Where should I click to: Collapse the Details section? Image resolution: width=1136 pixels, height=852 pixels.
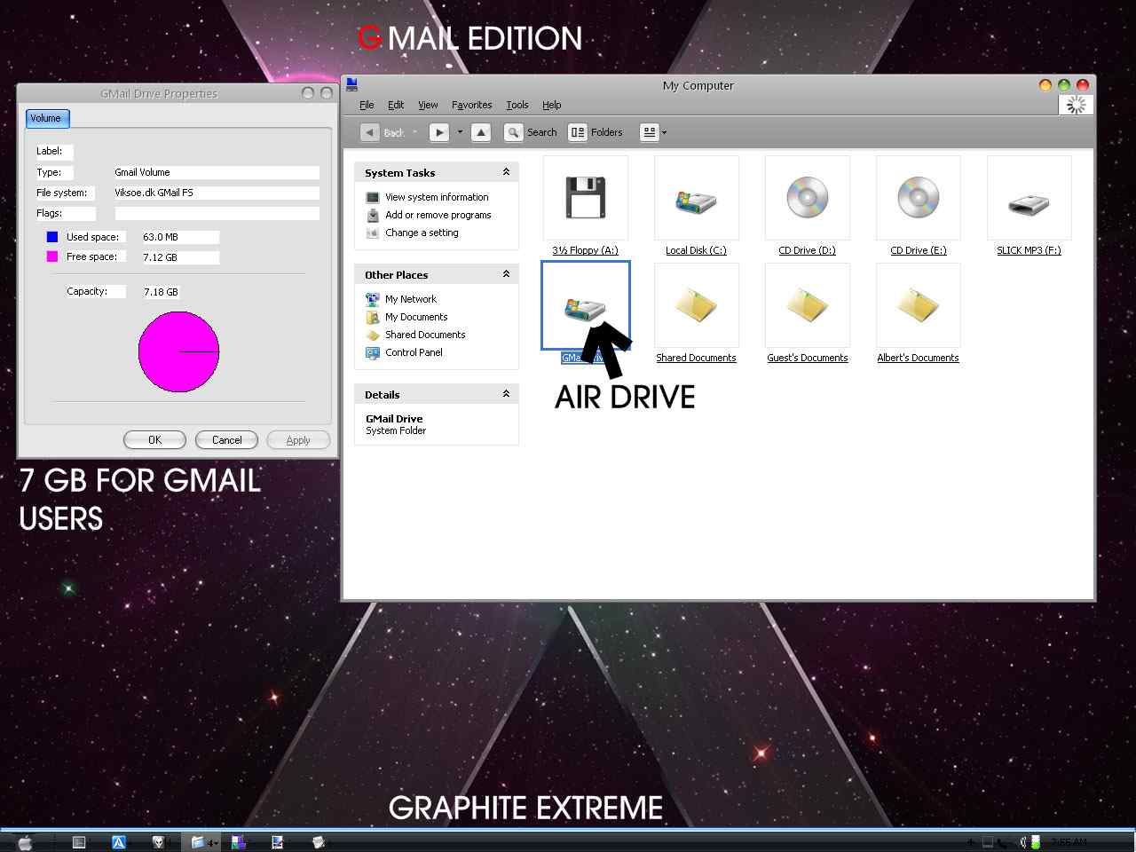pyautogui.click(x=506, y=394)
